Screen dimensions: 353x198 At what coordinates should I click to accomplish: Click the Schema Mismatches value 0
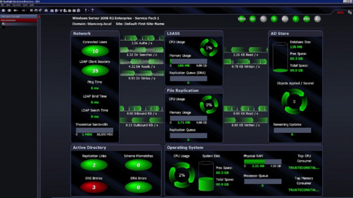click(138, 165)
